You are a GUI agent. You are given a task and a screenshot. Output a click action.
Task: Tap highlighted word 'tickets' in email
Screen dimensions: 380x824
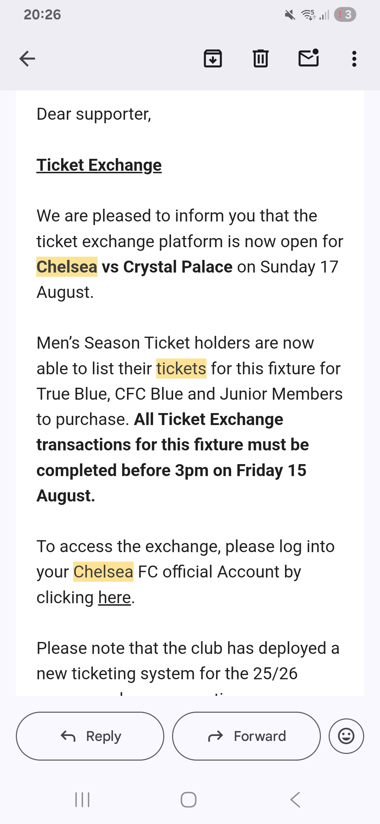(x=181, y=369)
